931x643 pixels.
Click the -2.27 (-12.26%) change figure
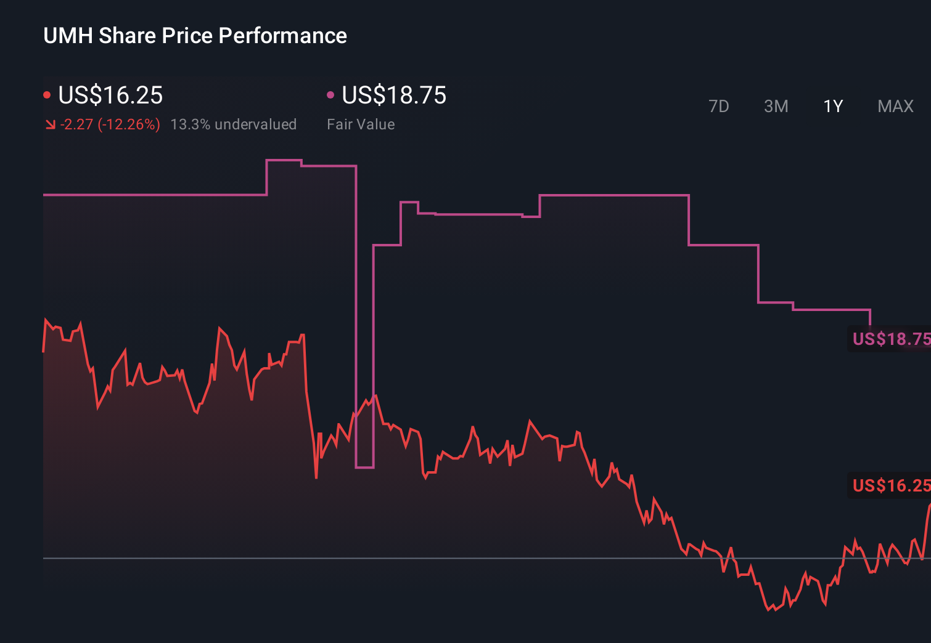[x=110, y=124]
